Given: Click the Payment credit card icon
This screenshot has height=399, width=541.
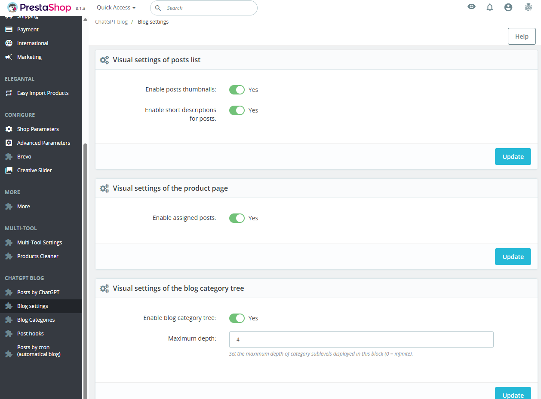Looking at the screenshot, I should click(9, 30).
